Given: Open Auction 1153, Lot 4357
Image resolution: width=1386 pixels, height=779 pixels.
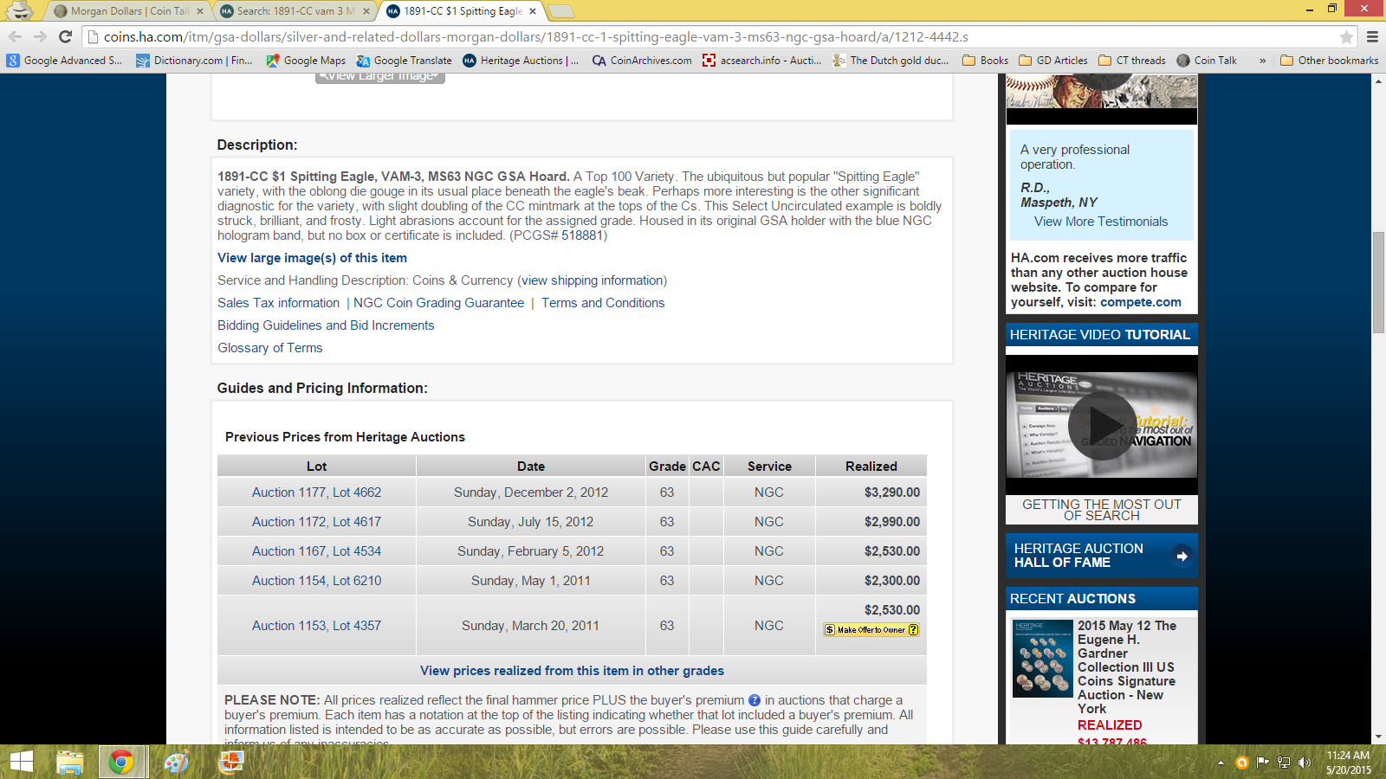Looking at the screenshot, I should coord(316,626).
